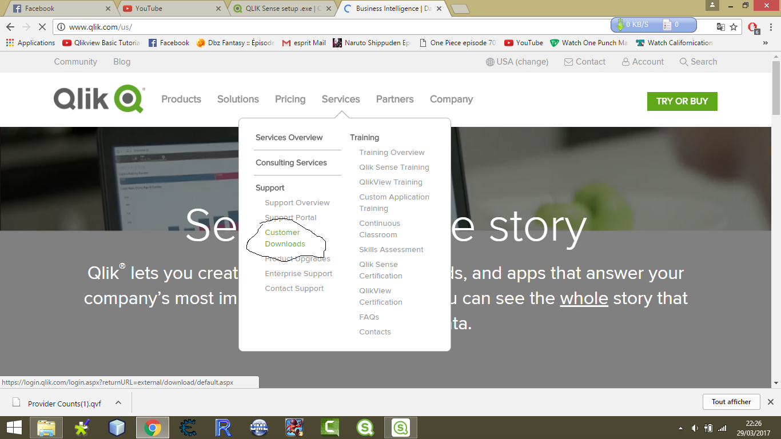781x439 pixels.
Task: Open the One Piece episode bookmark
Action: tap(457, 43)
